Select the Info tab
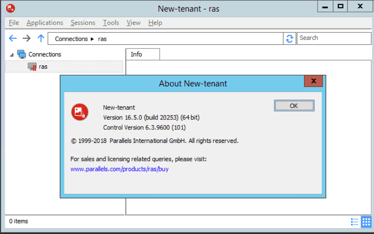This screenshot has height=234, width=374. pos(143,54)
